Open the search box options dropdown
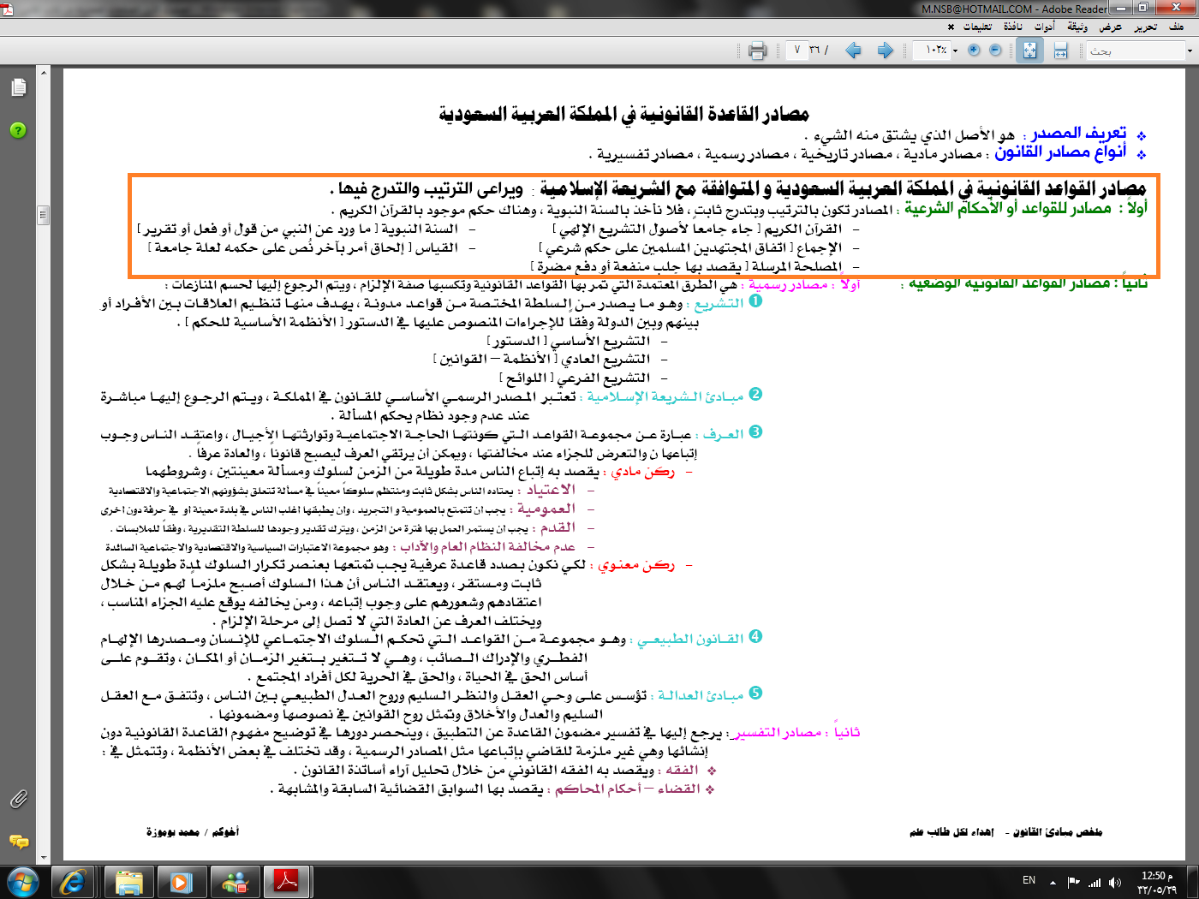This screenshot has height=899, width=1199. pos(1190,51)
